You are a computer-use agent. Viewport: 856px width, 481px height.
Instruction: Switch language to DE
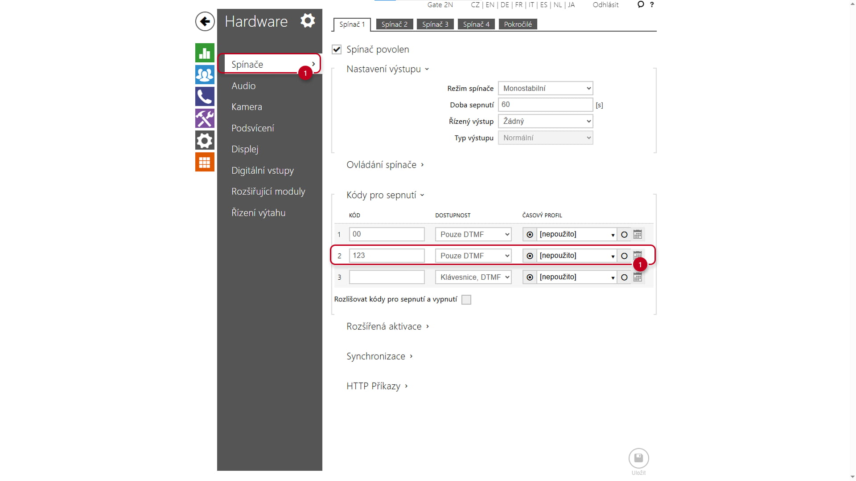pos(505,5)
